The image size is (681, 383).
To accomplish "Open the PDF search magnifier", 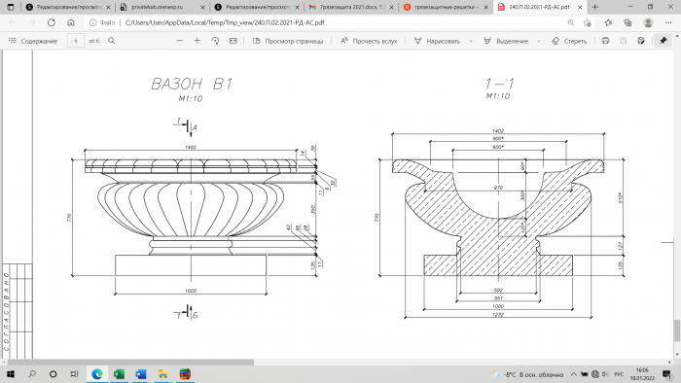I will [x=112, y=41].
